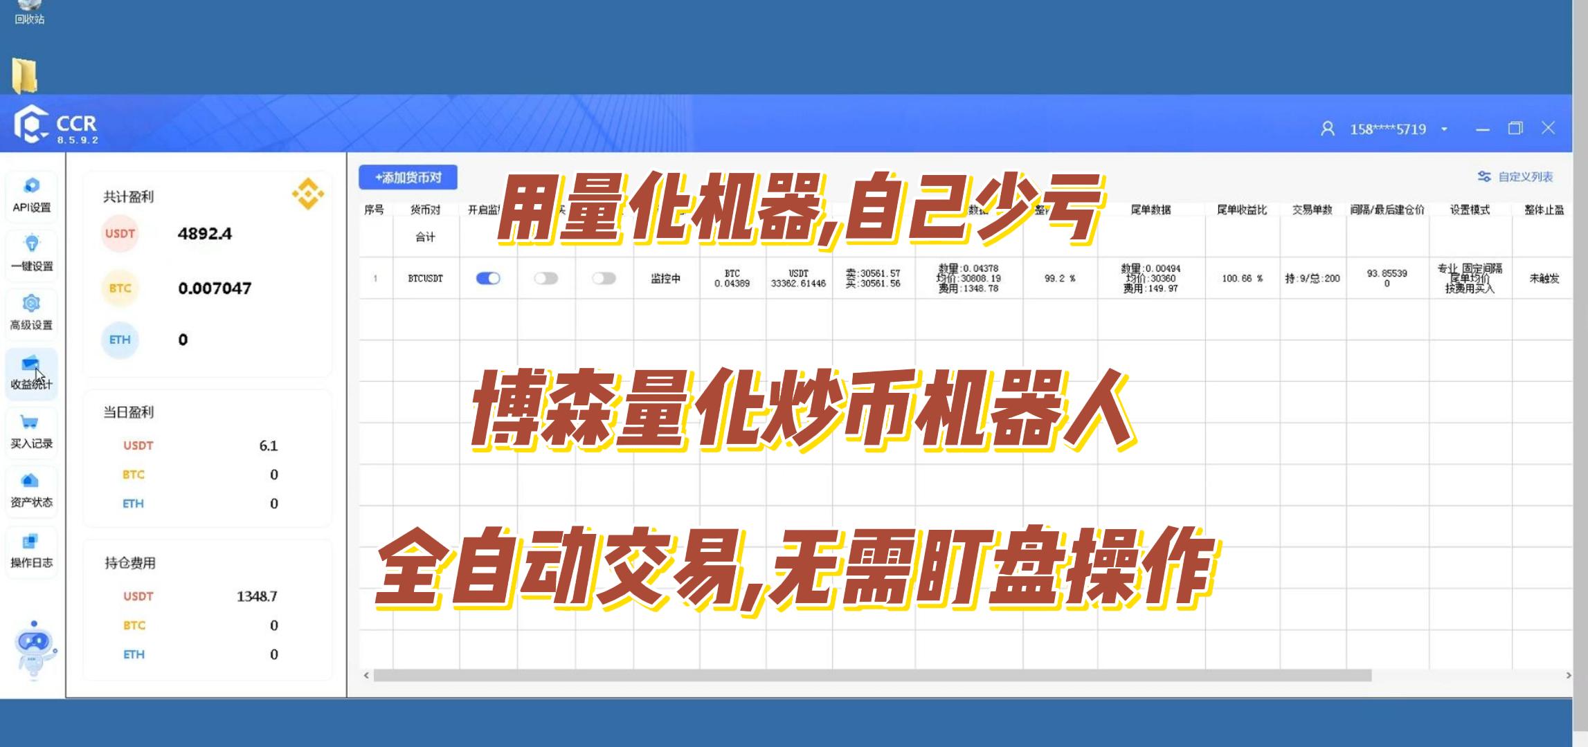Click the USDT badge under 共计盈利
This screenshot has height=747, width=1588.
(120, 234)
